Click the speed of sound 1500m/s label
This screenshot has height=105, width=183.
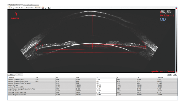[x=163, y=71]
